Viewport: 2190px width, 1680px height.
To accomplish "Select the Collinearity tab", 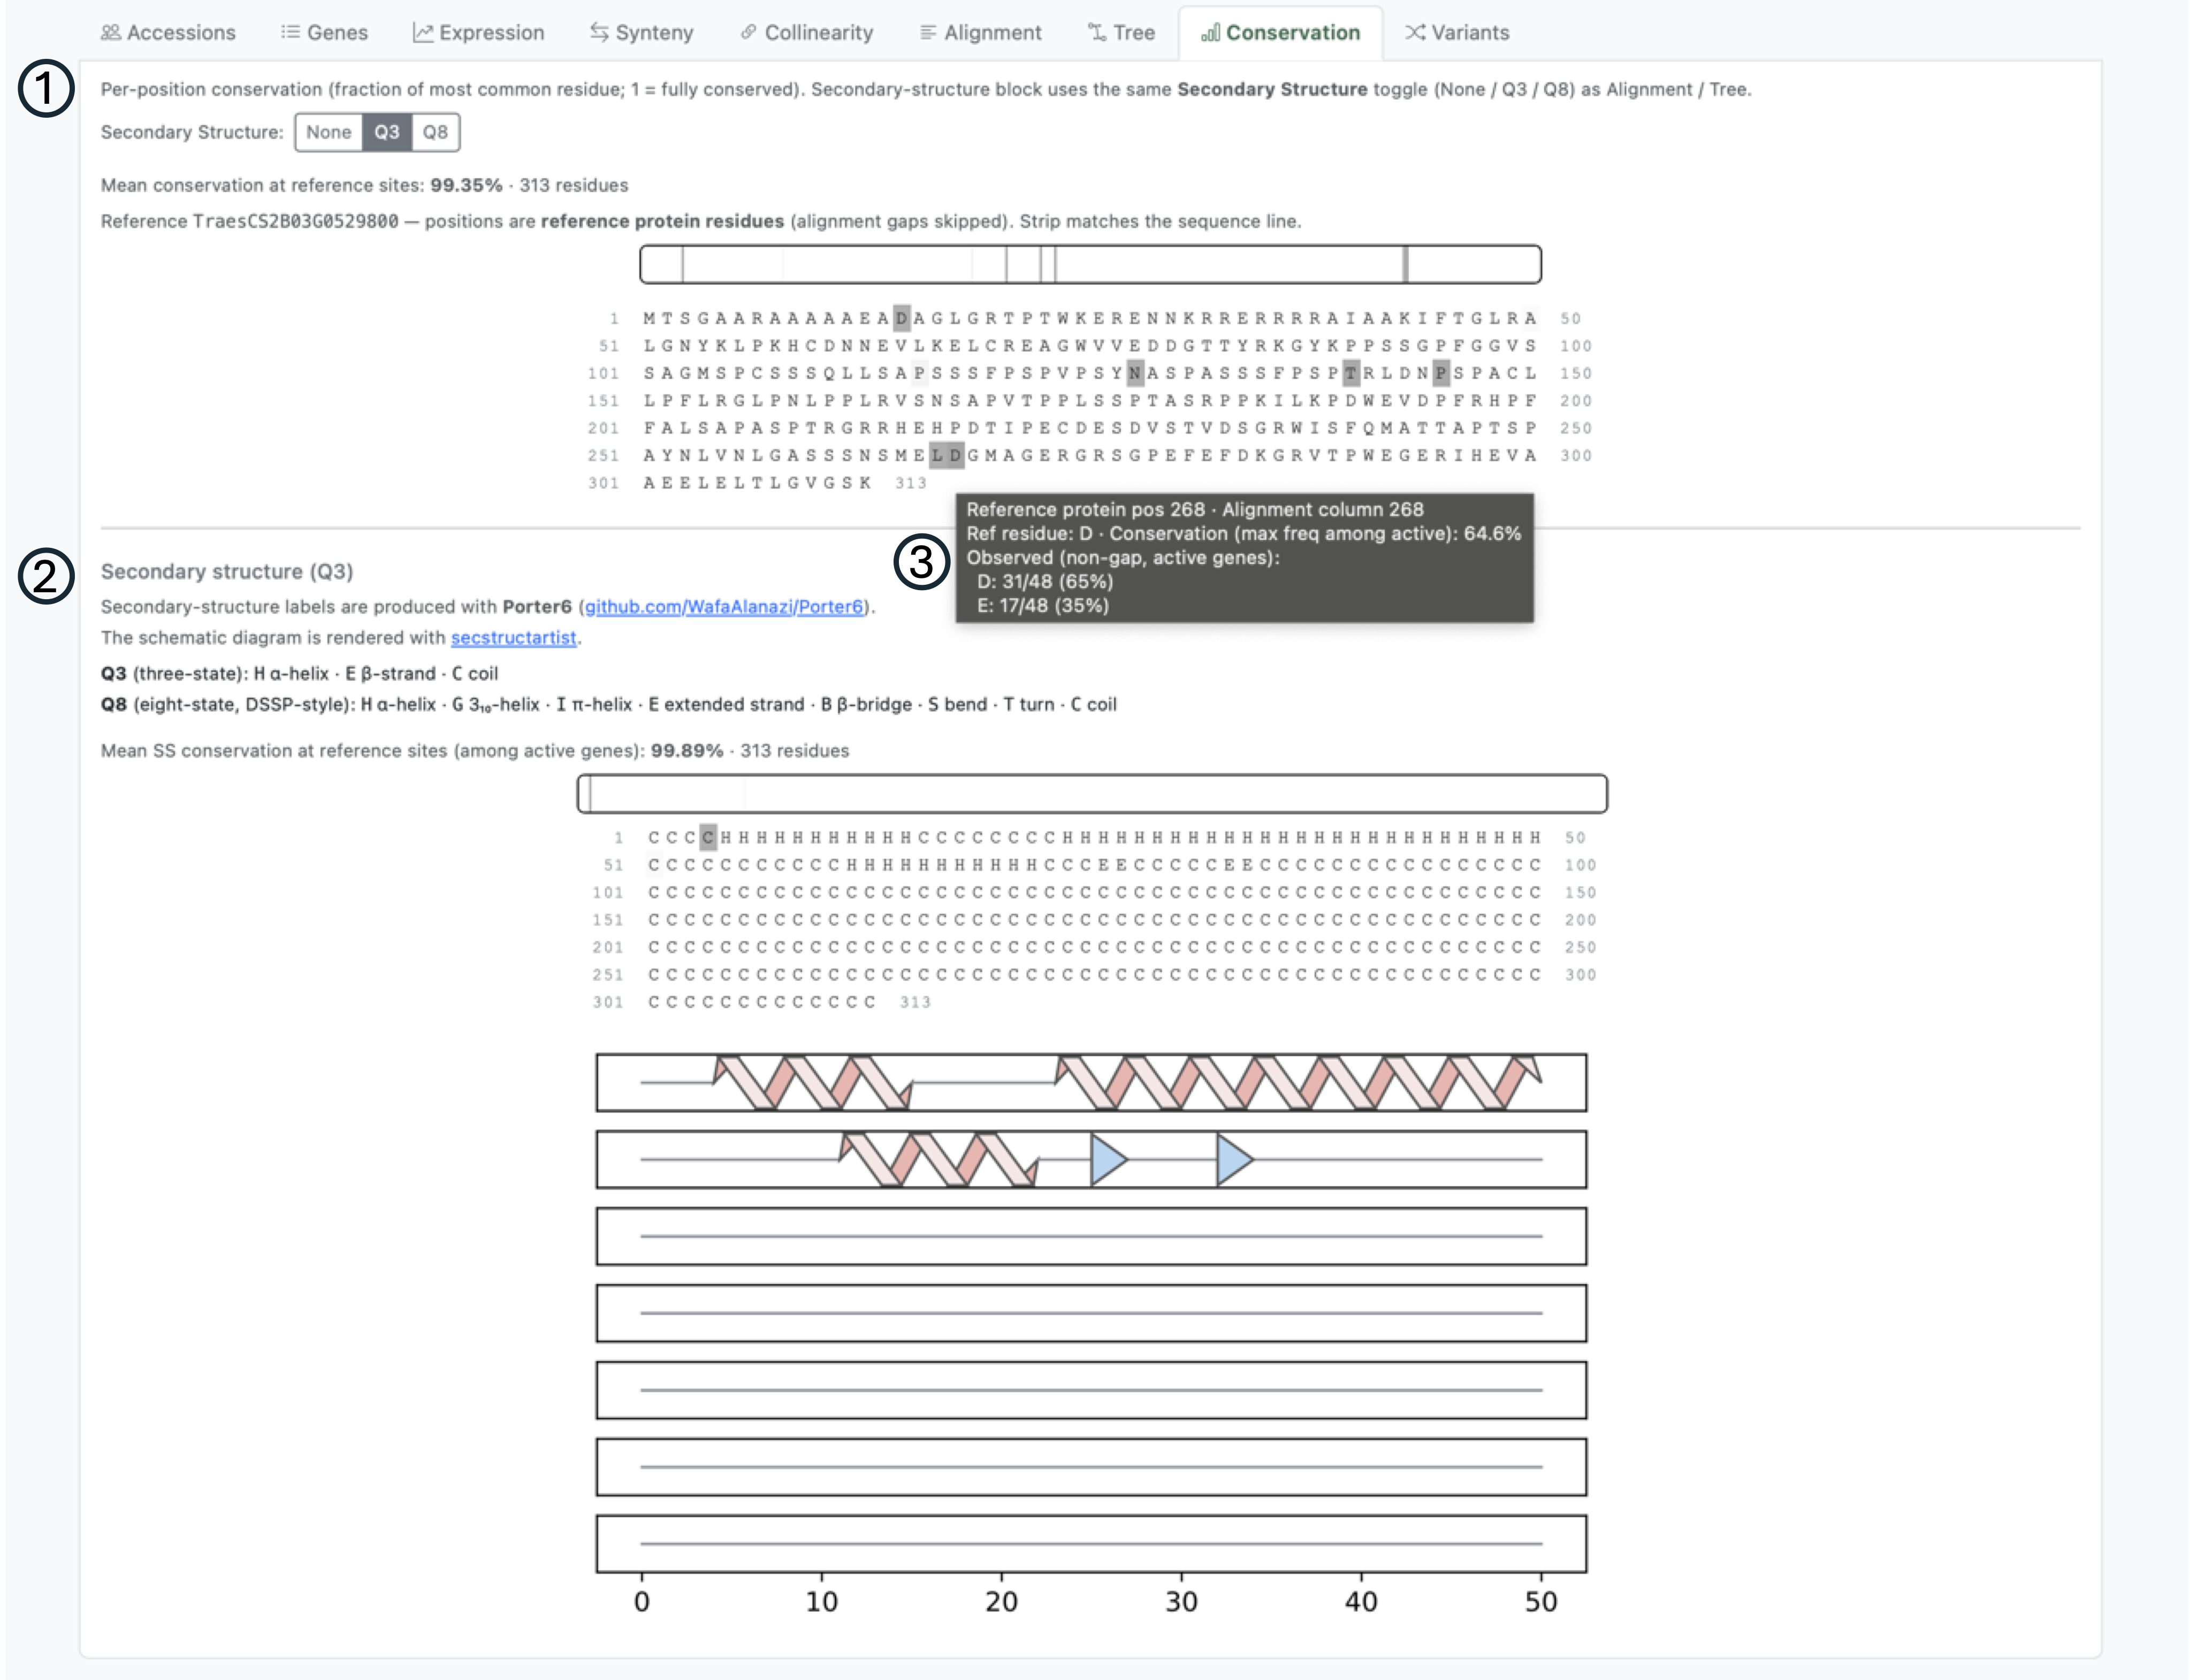I will (806, 33).
